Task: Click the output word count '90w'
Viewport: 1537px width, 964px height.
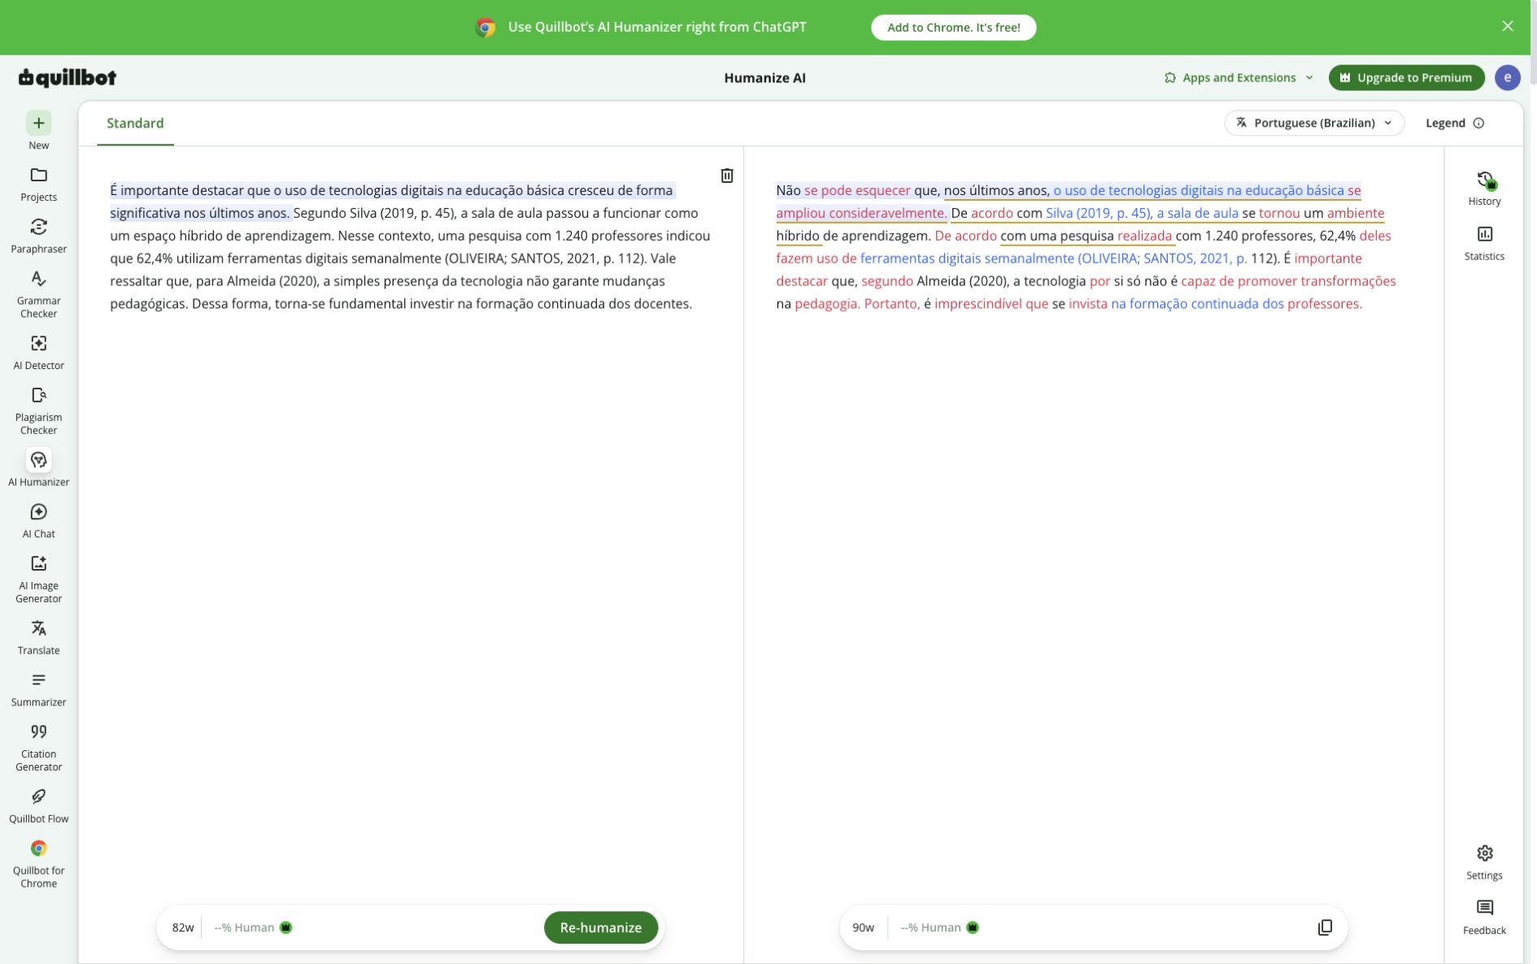Action: click(x=863, y=927)
